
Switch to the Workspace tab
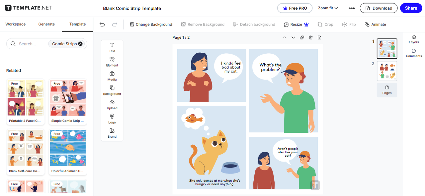(x=16, y=24)
